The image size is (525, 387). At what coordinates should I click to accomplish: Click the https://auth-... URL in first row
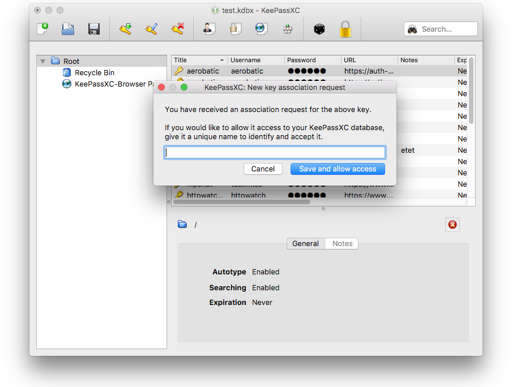[x=369, y=71]
